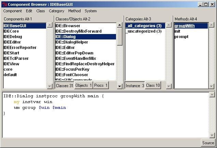The image size is (217, 148).
Task: Click inside the source code editor
Action: (106, 115)
